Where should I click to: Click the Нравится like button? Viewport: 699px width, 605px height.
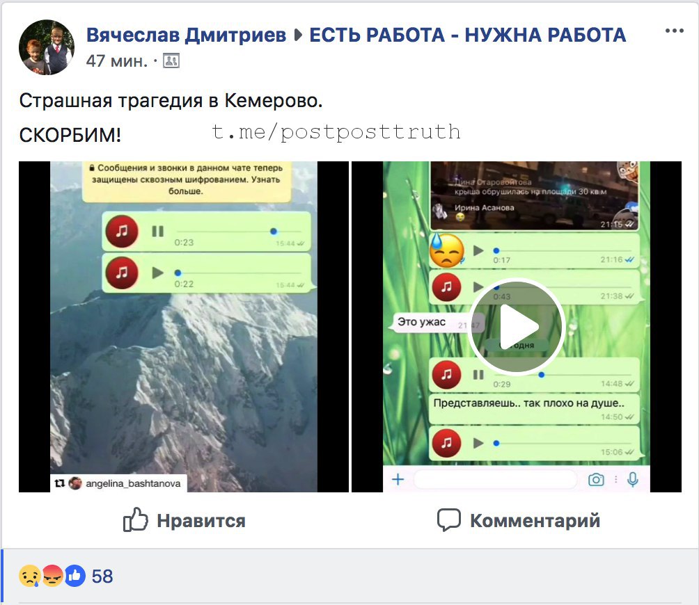click(x=184, y=520)
